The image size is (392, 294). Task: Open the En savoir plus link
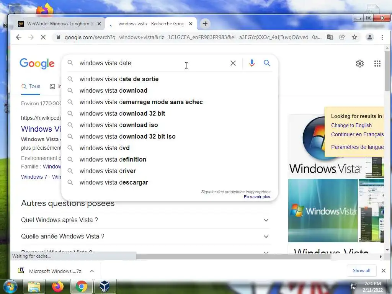click(x=257, y=197)
